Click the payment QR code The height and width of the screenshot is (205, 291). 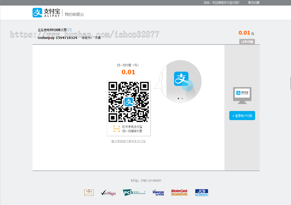click(x=129, y=102)
